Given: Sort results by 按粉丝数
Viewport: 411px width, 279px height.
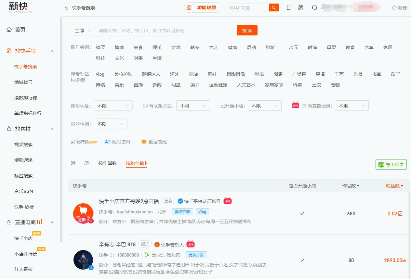Looking at the screenshot, I should click(136, 163).
